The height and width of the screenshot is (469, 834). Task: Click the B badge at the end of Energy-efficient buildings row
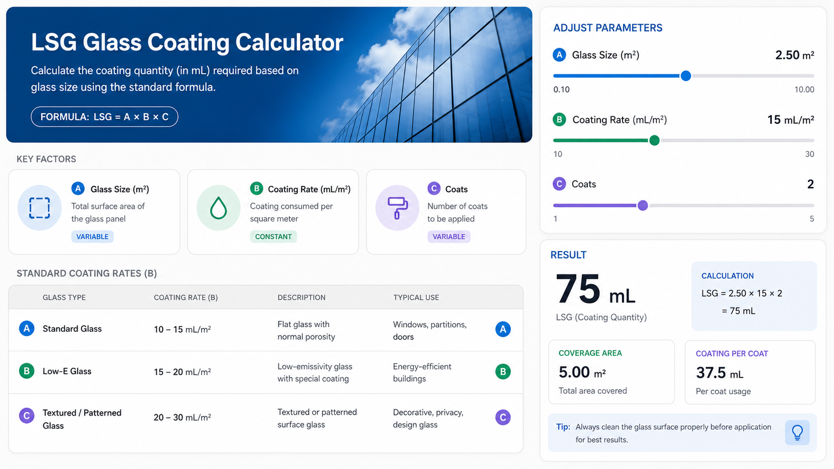[x=503, y=371]
